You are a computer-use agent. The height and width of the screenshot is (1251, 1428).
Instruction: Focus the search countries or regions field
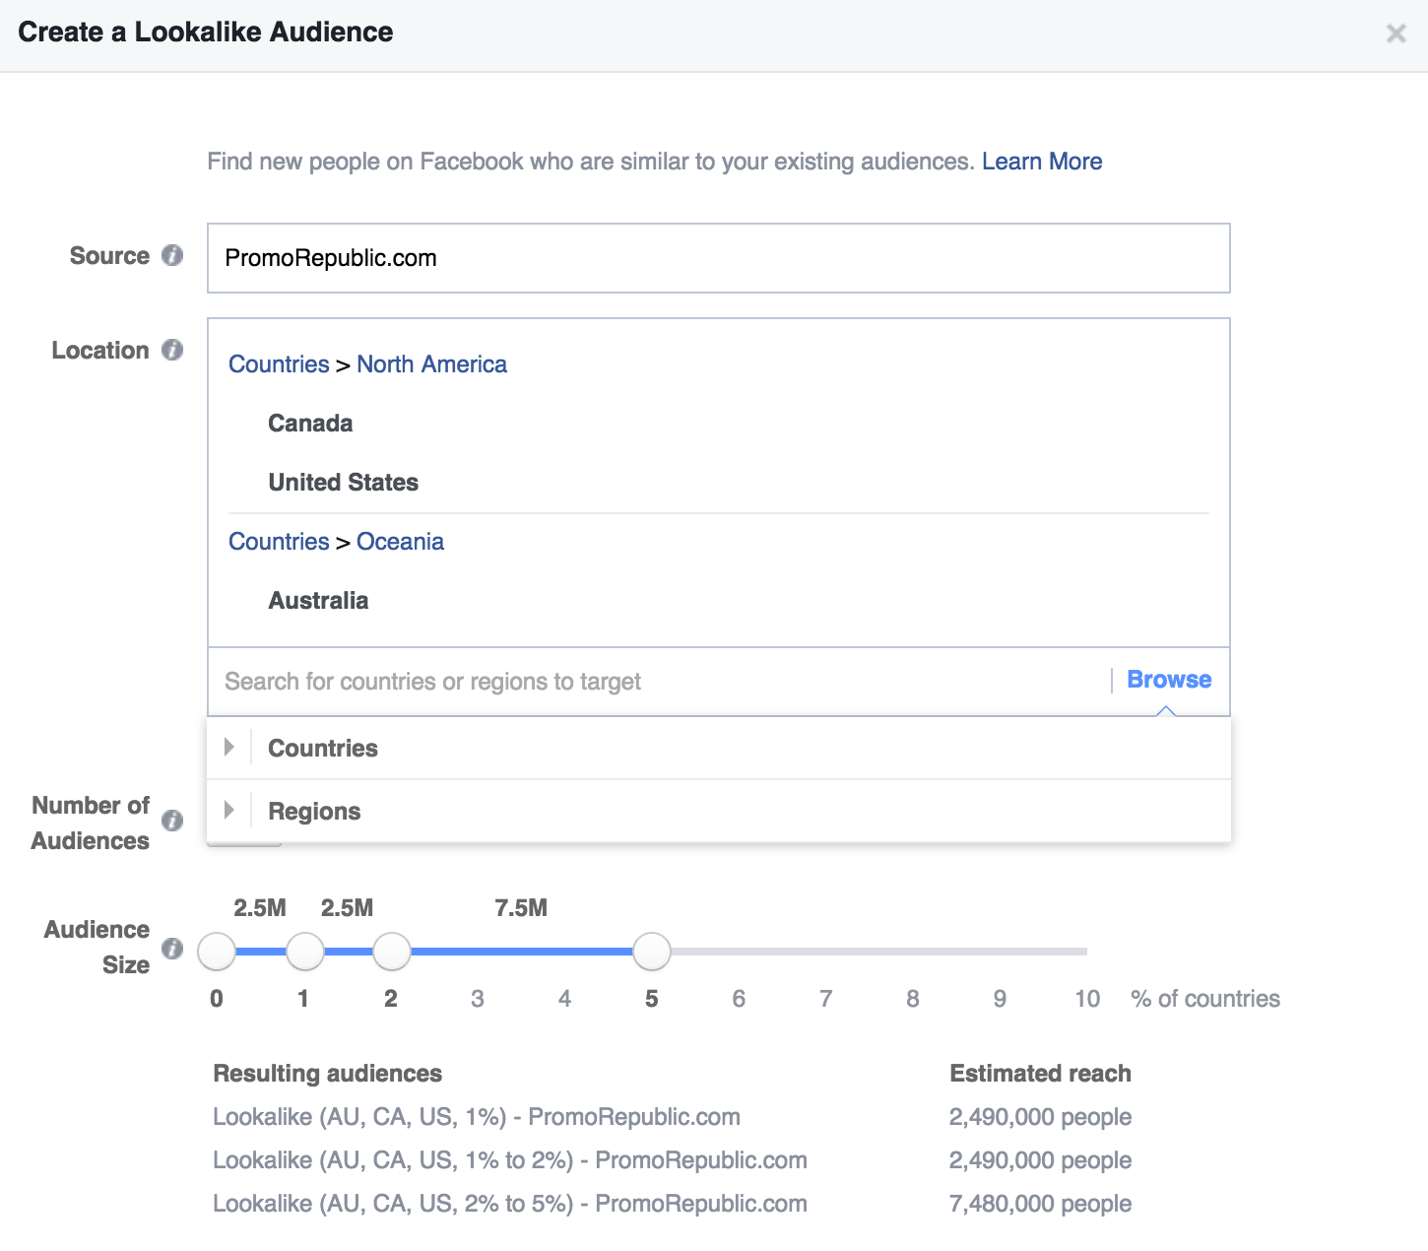tap(658, 682)
